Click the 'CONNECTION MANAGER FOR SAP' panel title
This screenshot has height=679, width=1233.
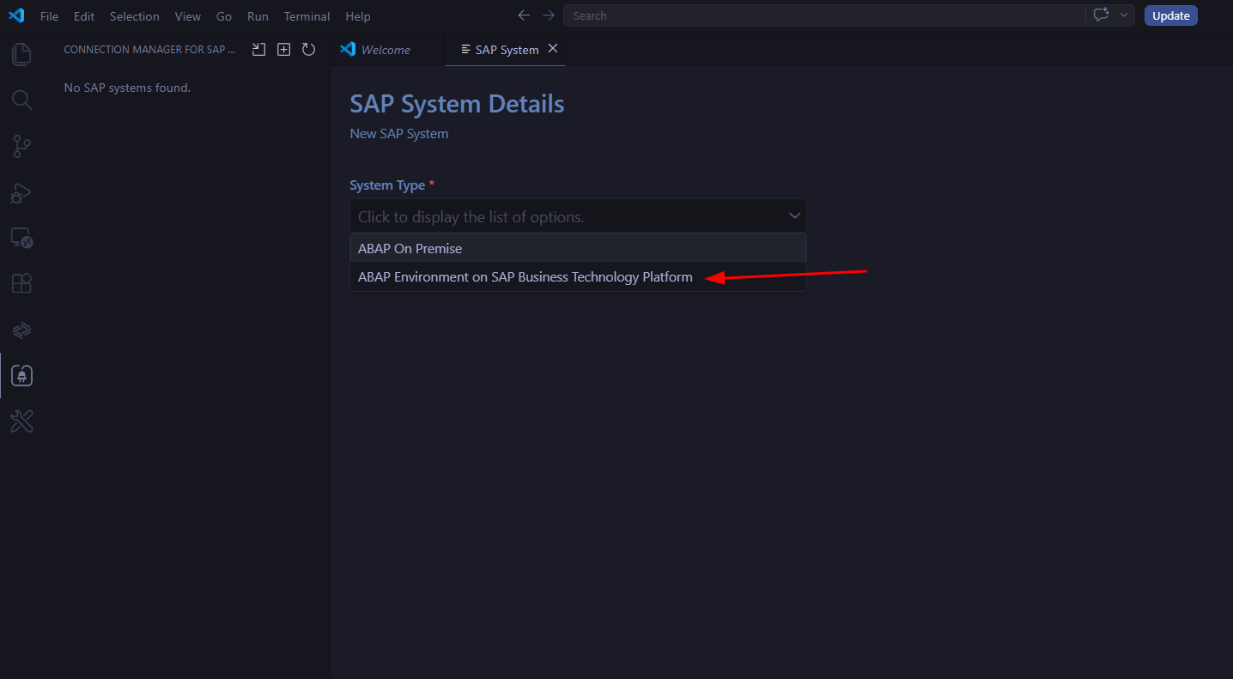point(149,50)
